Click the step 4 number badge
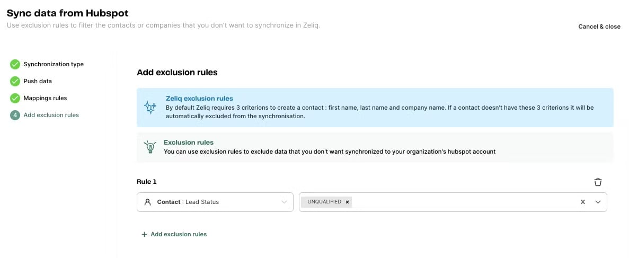Image resolution: width=629 pixels, height=258 pixels. pos(15,115)
